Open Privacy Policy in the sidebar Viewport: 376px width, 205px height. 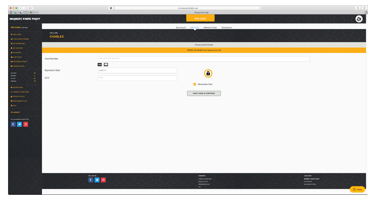coord(18,97)
